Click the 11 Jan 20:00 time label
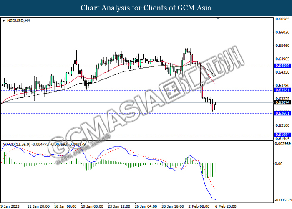Viewport: 292px width, 209px height. [38, 206]
